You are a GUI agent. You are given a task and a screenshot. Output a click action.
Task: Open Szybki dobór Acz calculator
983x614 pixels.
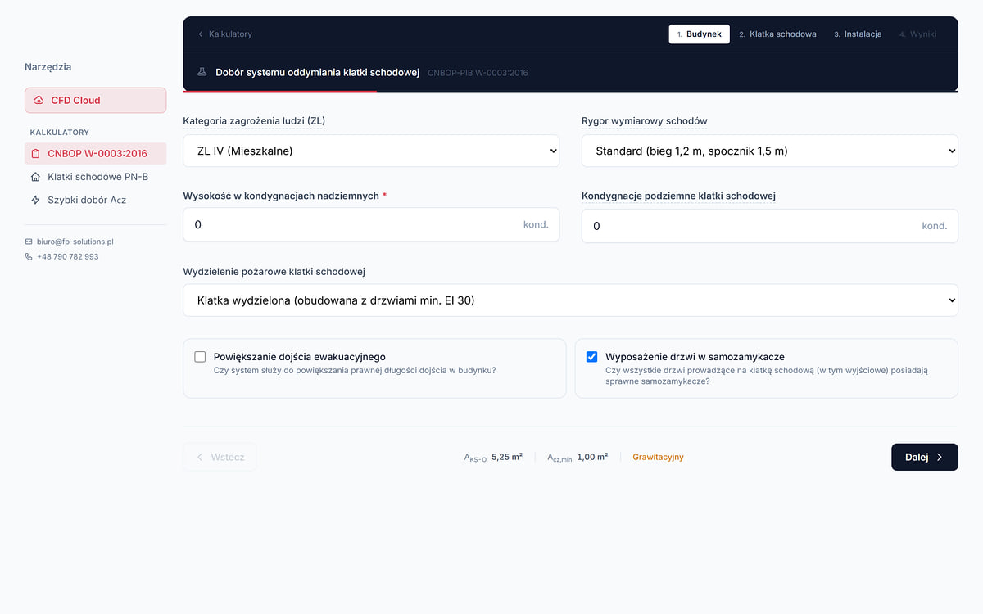point(95,200)
